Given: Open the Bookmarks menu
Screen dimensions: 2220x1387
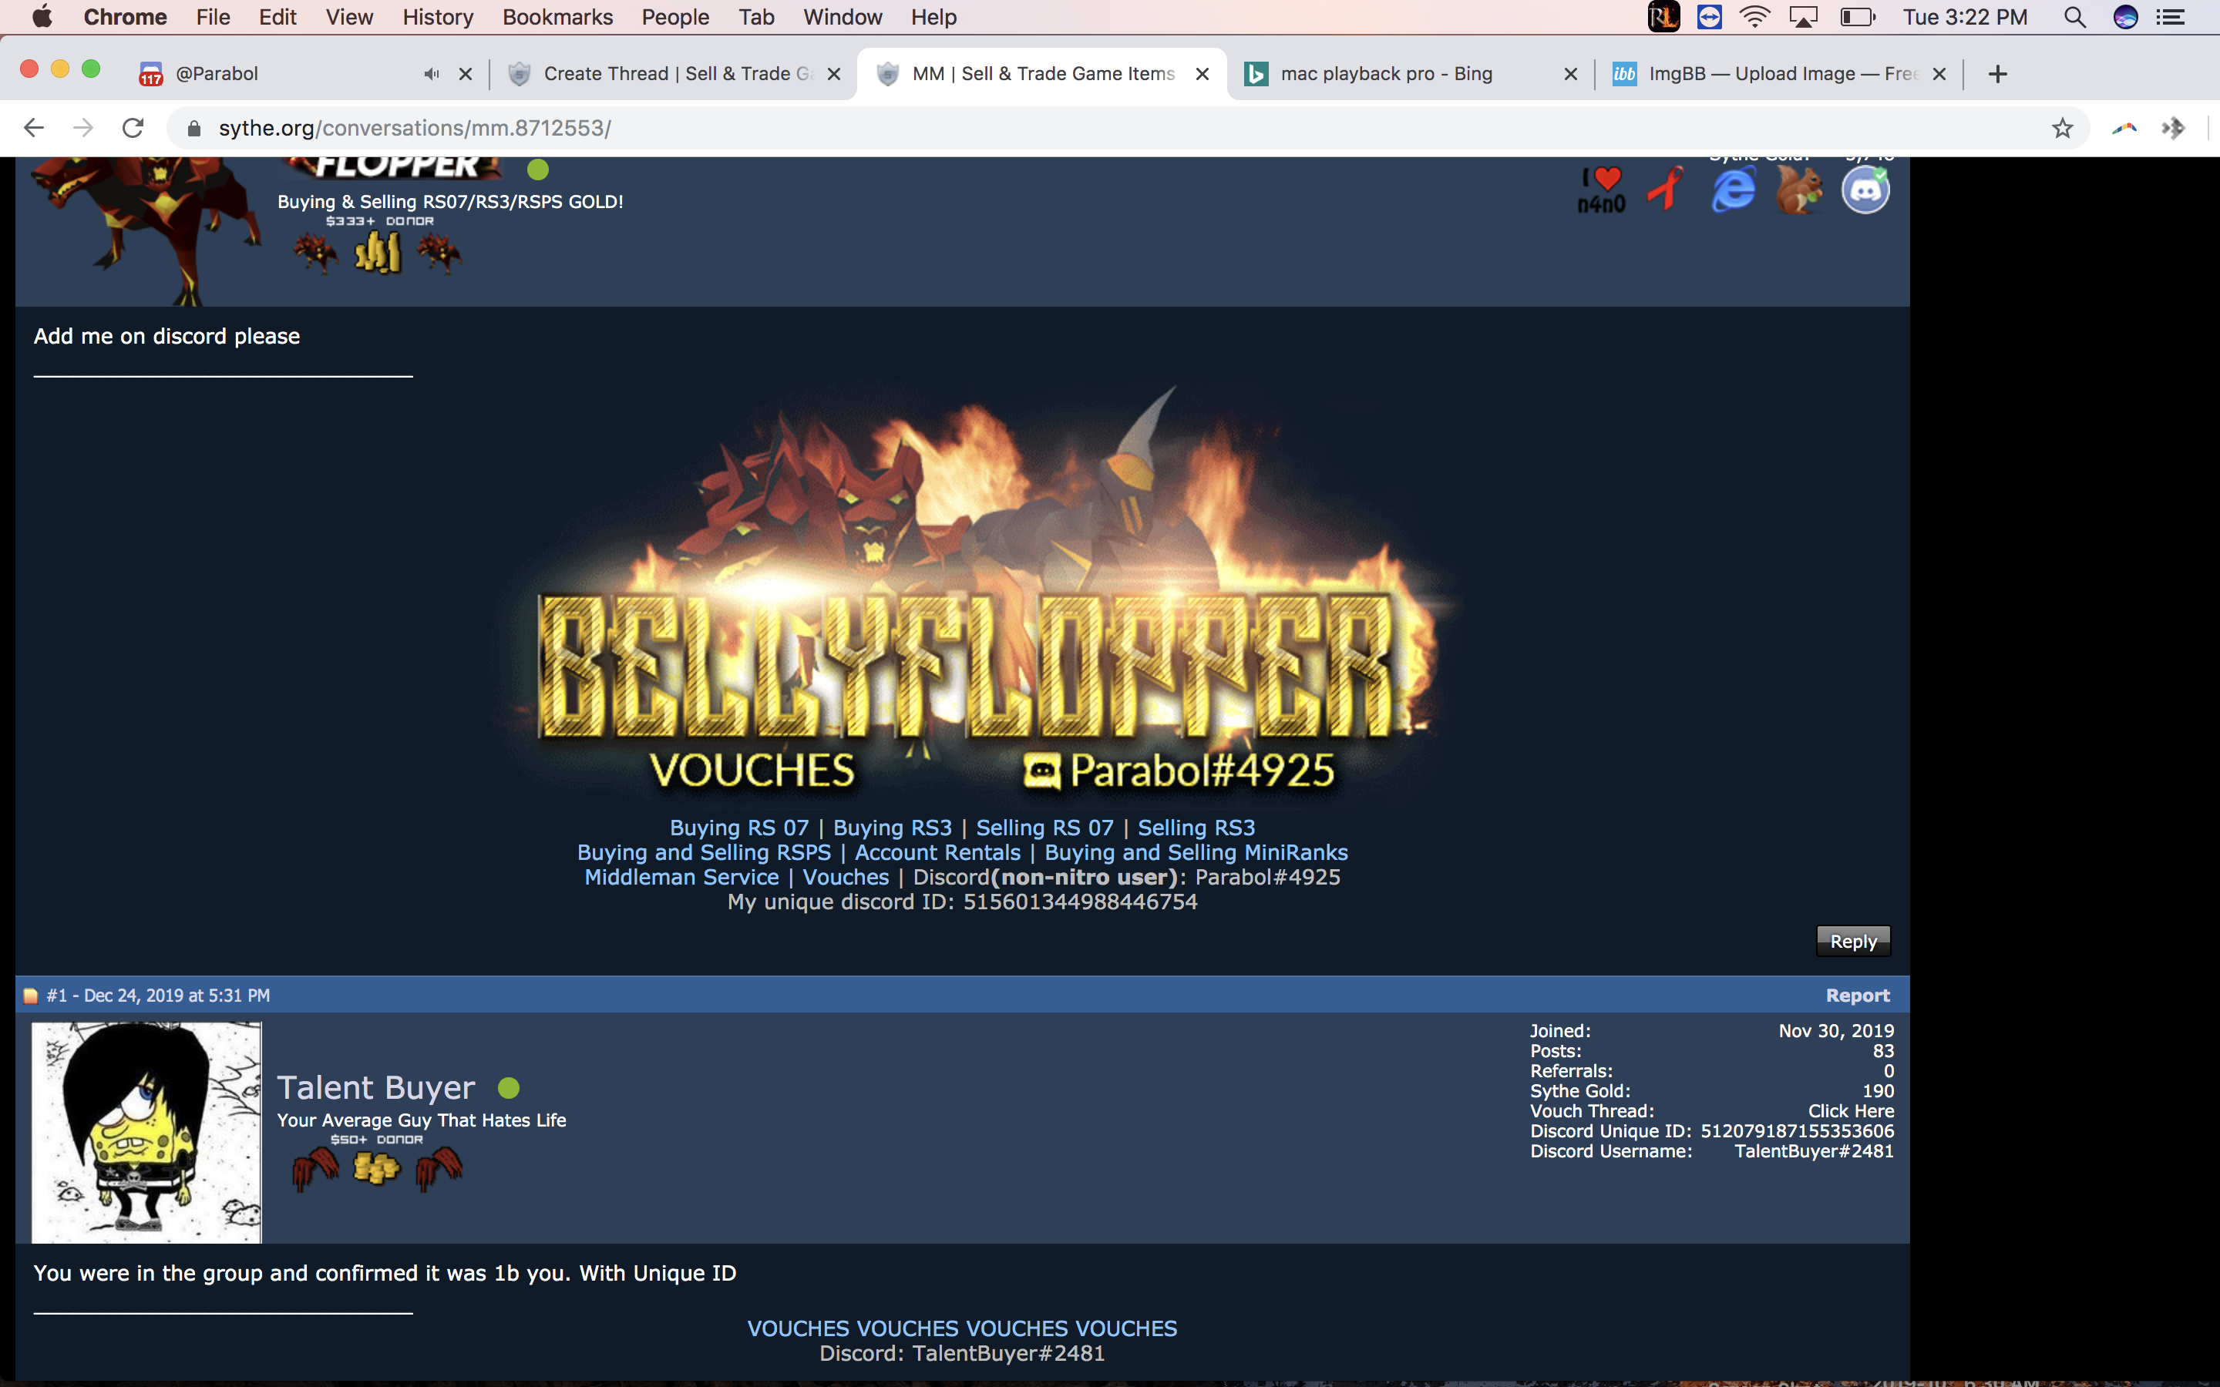Looking at the screenshot, I should coord(558,16).
